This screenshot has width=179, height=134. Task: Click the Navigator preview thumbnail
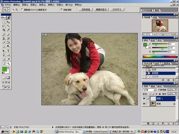point(160,25)
